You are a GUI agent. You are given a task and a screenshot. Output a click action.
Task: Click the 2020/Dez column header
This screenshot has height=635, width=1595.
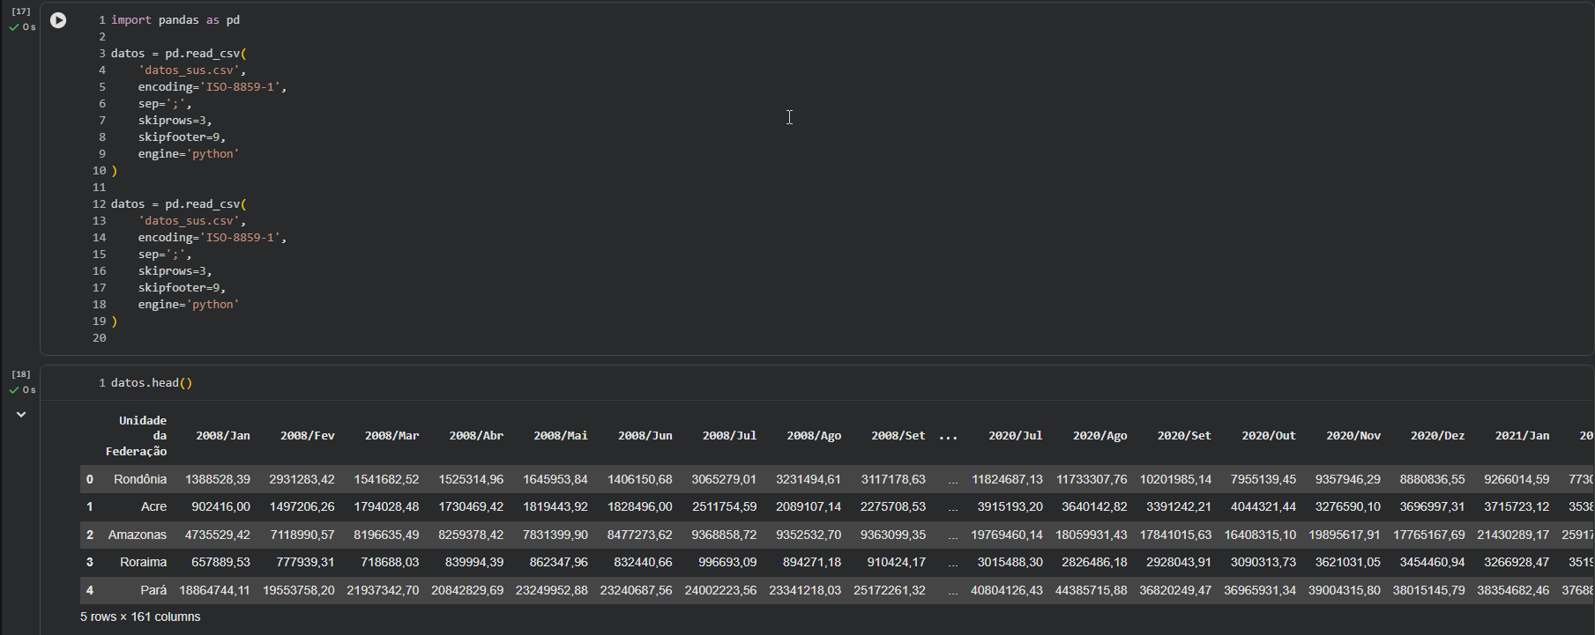[1438, 436]
